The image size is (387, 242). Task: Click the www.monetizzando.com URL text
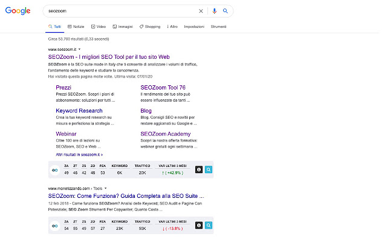tap(69, 188)
